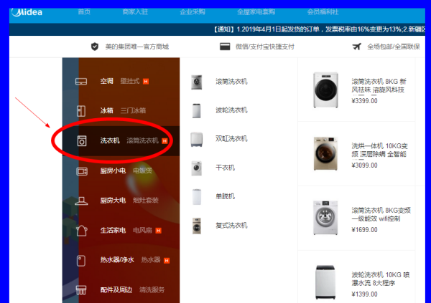This screenshot has width=431, height=303.
Task: Open the 首页 navigation item
Action: [84, 11]
